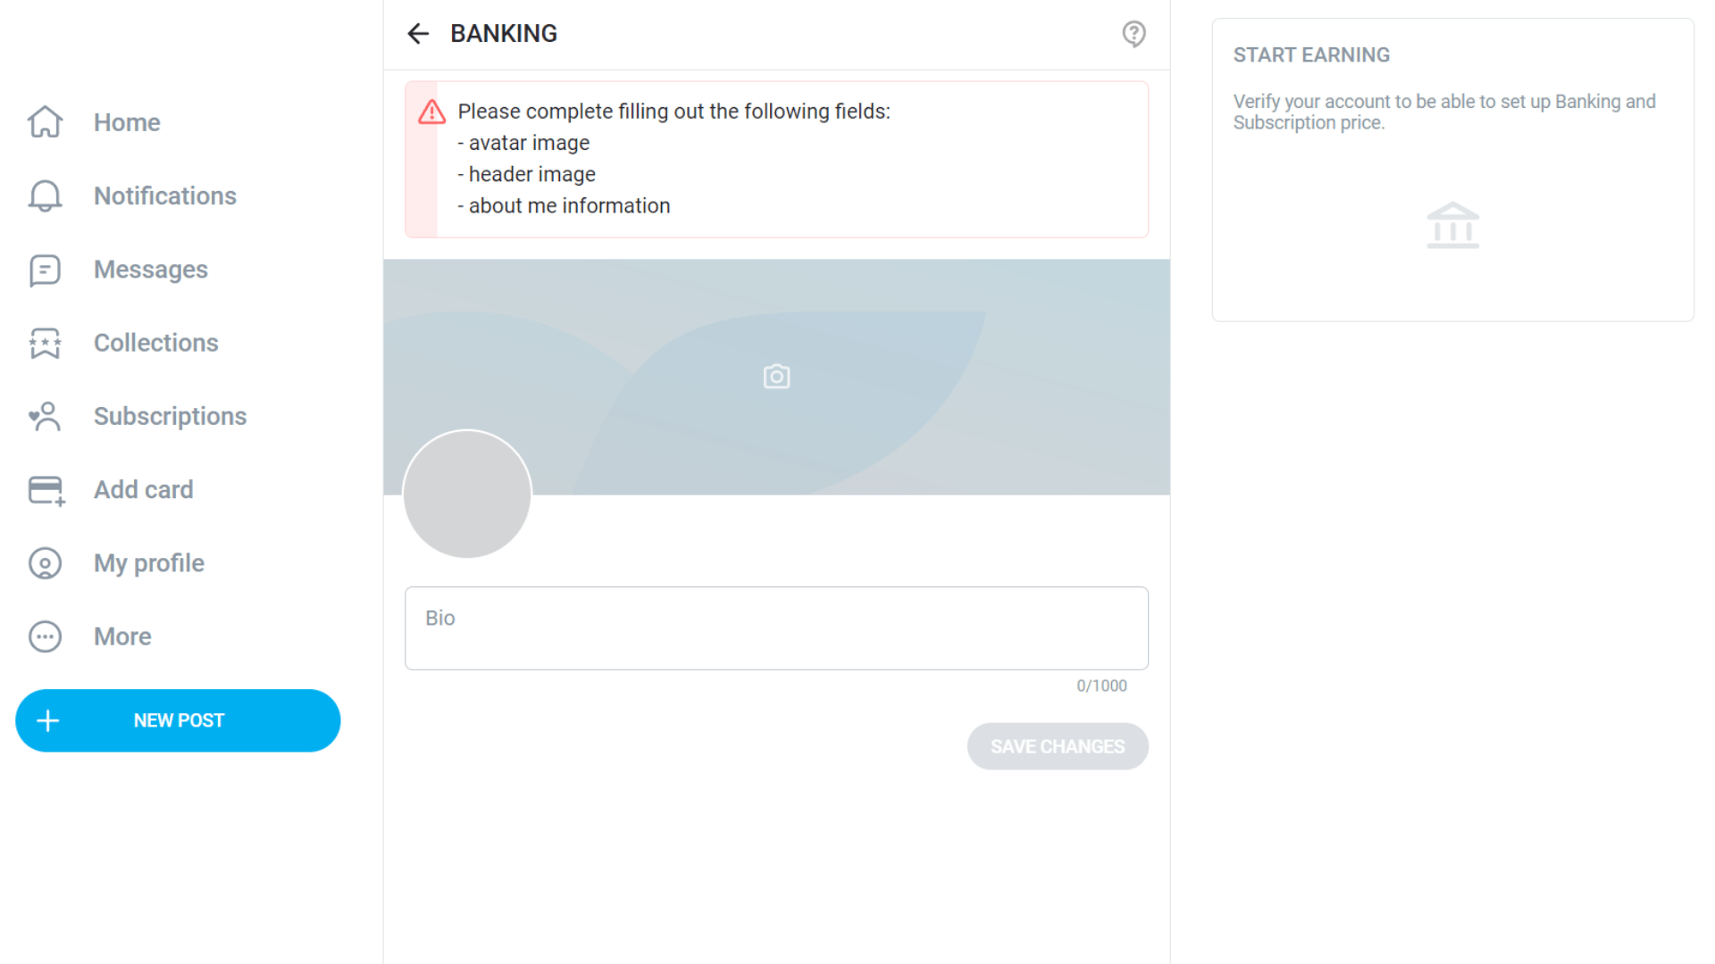This screenshot has height=964, width=1715.
Task: Click Save Changes button
Action: click(x=1057, y=746)
